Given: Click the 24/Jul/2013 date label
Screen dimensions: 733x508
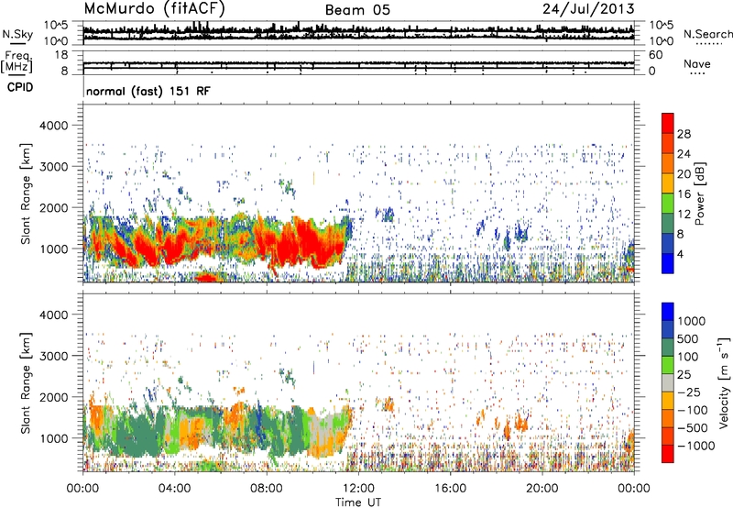Looking at the screenshot, I should tap(588, 9).
